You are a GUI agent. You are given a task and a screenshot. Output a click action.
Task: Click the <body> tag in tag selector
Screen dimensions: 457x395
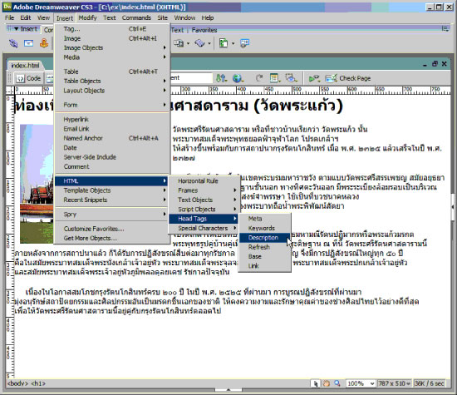(x=17, y=383)
